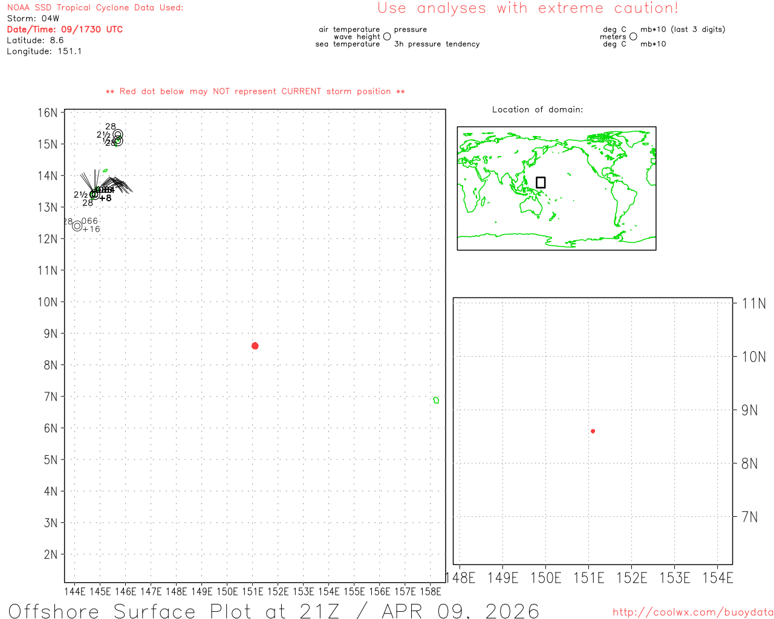Click the '155E' longitude axis label
774x619 pixels.
tap(354, 592)
